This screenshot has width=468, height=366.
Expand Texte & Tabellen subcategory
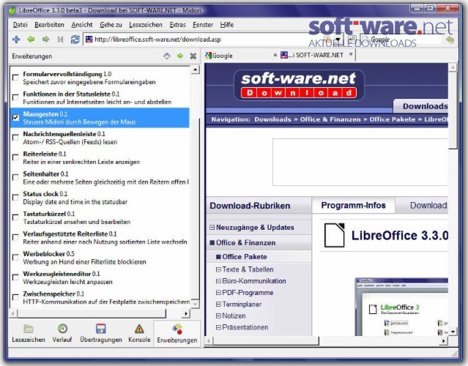pos(218,269)
